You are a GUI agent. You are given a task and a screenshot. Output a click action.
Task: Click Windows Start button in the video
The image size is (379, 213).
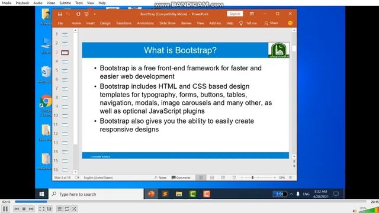click(42, 194)
